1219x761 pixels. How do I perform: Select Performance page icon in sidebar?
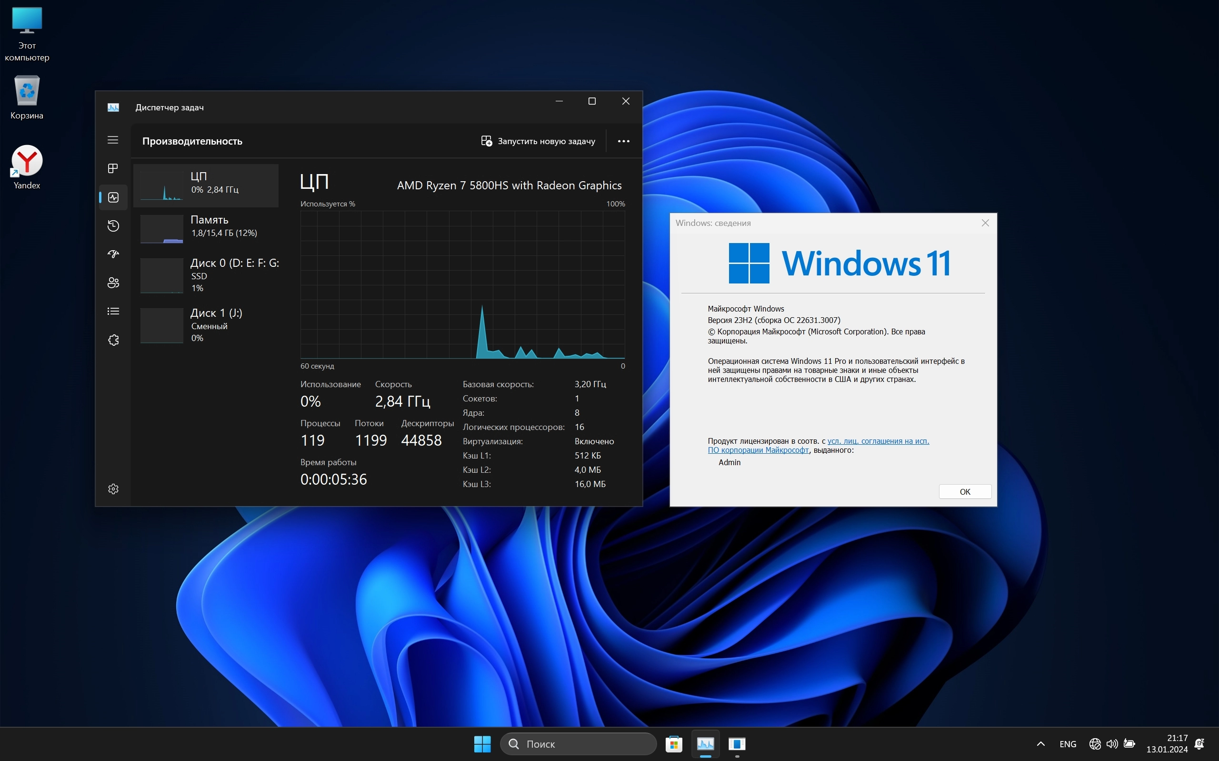pos(113,197)
